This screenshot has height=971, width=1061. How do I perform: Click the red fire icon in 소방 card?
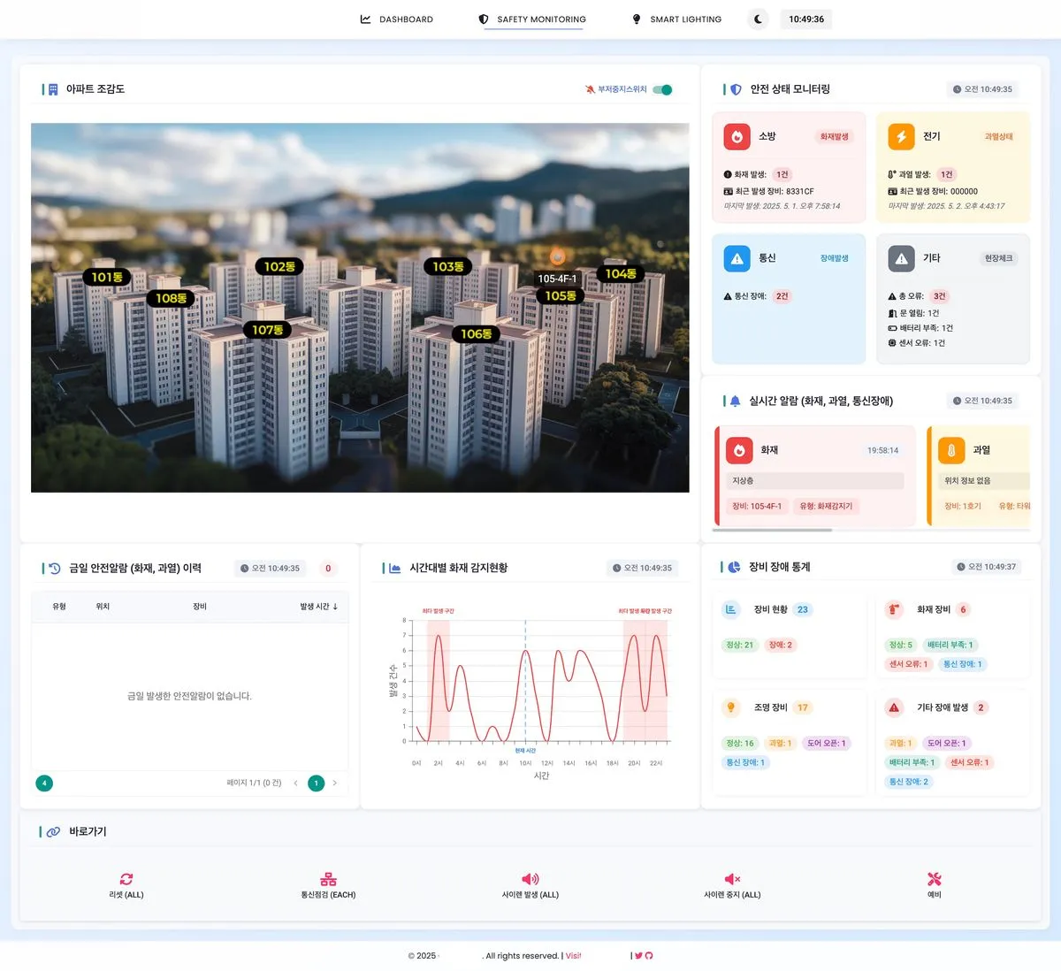737,136
